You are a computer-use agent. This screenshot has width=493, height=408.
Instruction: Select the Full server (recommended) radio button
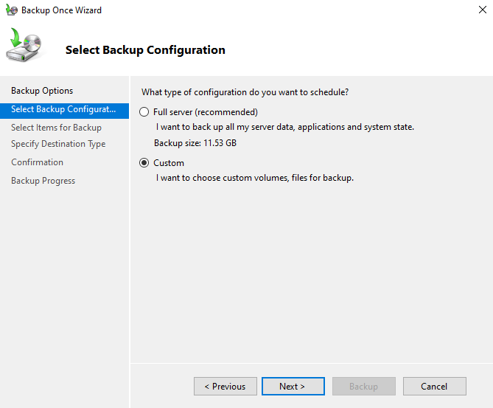point(144,112)
